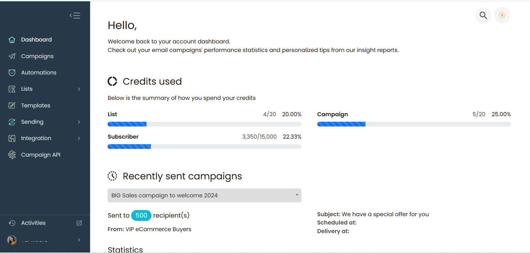Image resolution: width=530 pixels, height=253 pixels.
Task: Go to Campaigns menu item
Action: click(37, 56)
